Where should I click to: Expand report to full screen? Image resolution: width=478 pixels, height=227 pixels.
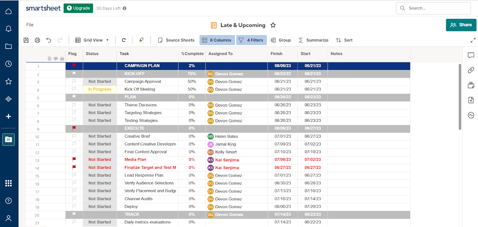click(473, 40)
